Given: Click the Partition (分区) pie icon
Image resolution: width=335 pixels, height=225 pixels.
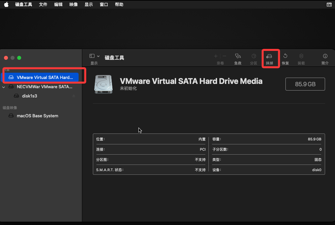Looking at the screenshot, I should point(254,56).
